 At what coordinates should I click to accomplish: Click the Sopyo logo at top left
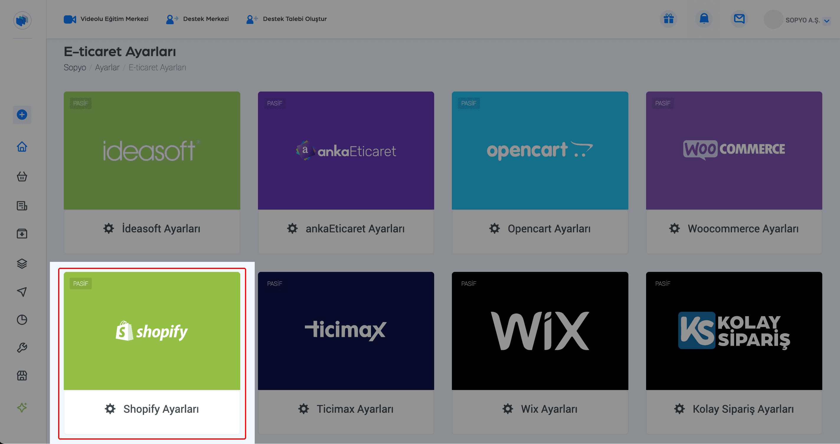click(22, 20)
